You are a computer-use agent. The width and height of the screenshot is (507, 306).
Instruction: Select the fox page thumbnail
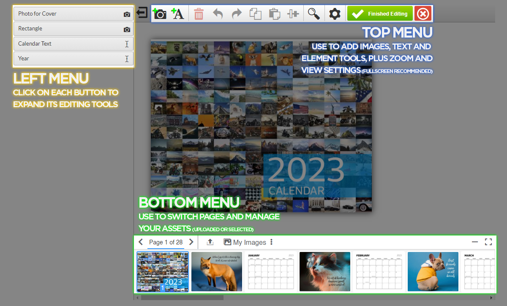pos(217,271)
